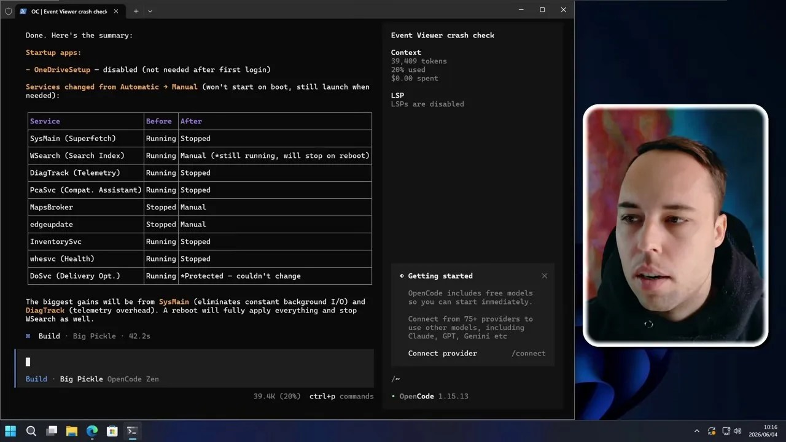Click the PcaSvc (Compat. Assistant) cell
The height and width of the screenshot is (442, 786).
pyautogui.click(x=86, y=190)
